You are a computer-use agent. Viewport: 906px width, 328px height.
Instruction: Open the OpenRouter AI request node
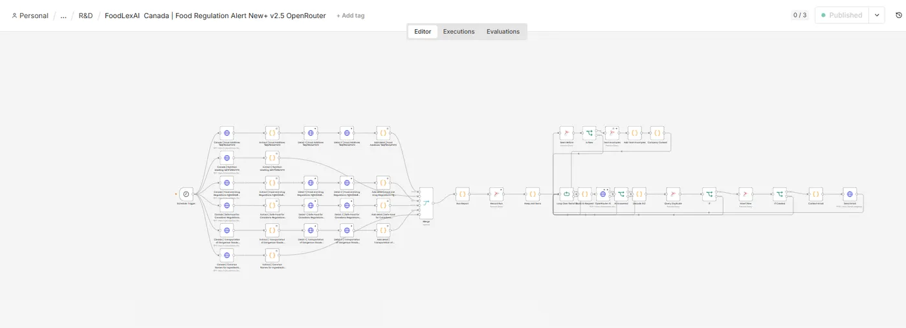pyautogui.click(x=603, y=193)
